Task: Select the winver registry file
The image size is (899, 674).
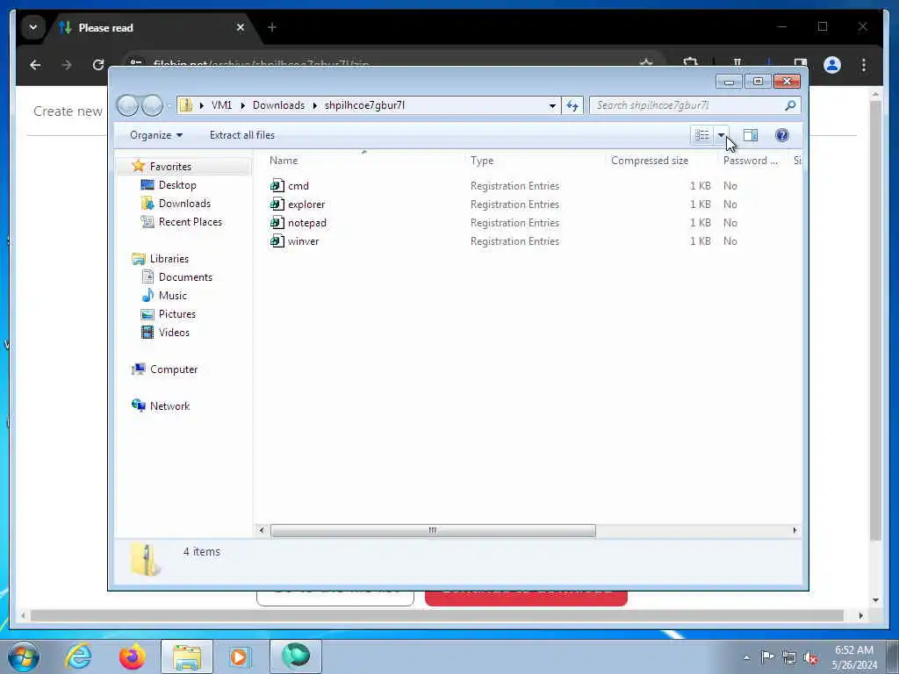Action: pyautogui.click(x=303, y=241)
